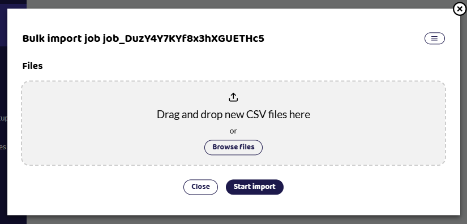Select the Files section heading
Image resolution: width=467 pixels, height=224 pixels.
click(32, 66)
